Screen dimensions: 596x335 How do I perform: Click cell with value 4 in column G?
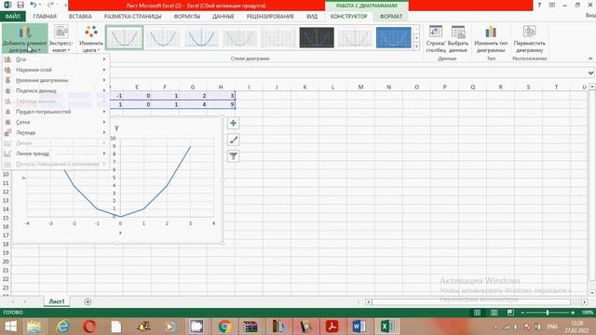coord(193,104)
